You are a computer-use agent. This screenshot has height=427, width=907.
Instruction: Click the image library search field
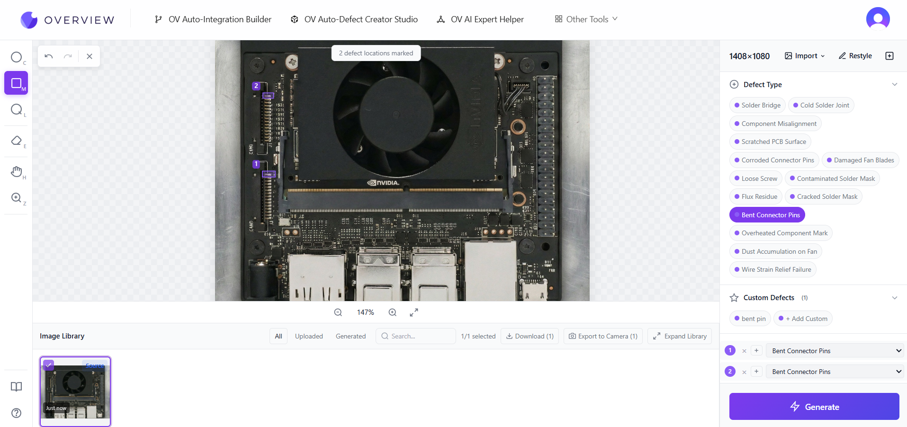click(x=416, y=336)
